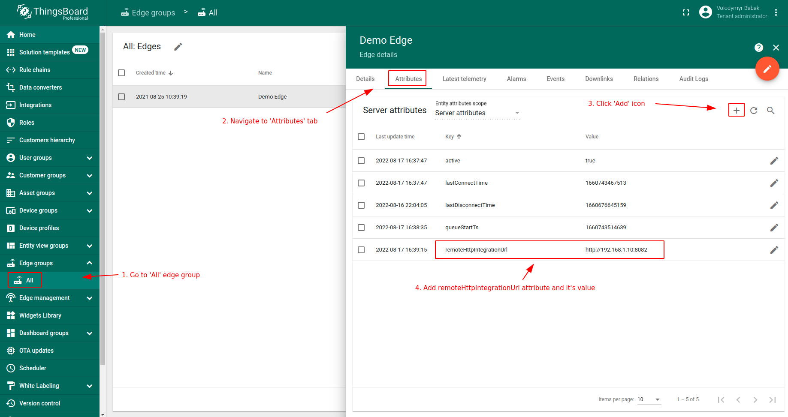Edit the All: Edges group name pencil

[x=178, y=47]
